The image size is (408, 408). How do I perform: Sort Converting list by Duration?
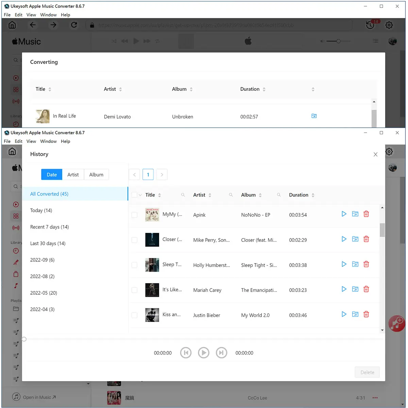coord(264,89)
